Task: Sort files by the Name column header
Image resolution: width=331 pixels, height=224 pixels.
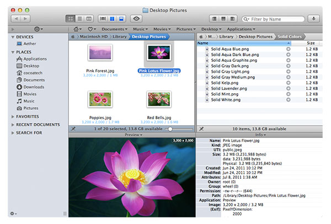Action: [244, 43]
